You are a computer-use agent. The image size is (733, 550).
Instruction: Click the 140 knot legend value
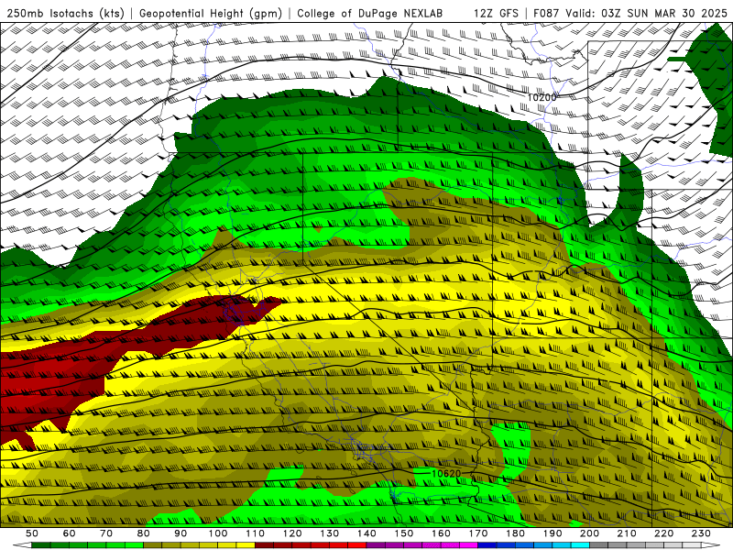(x=366, y=533)
